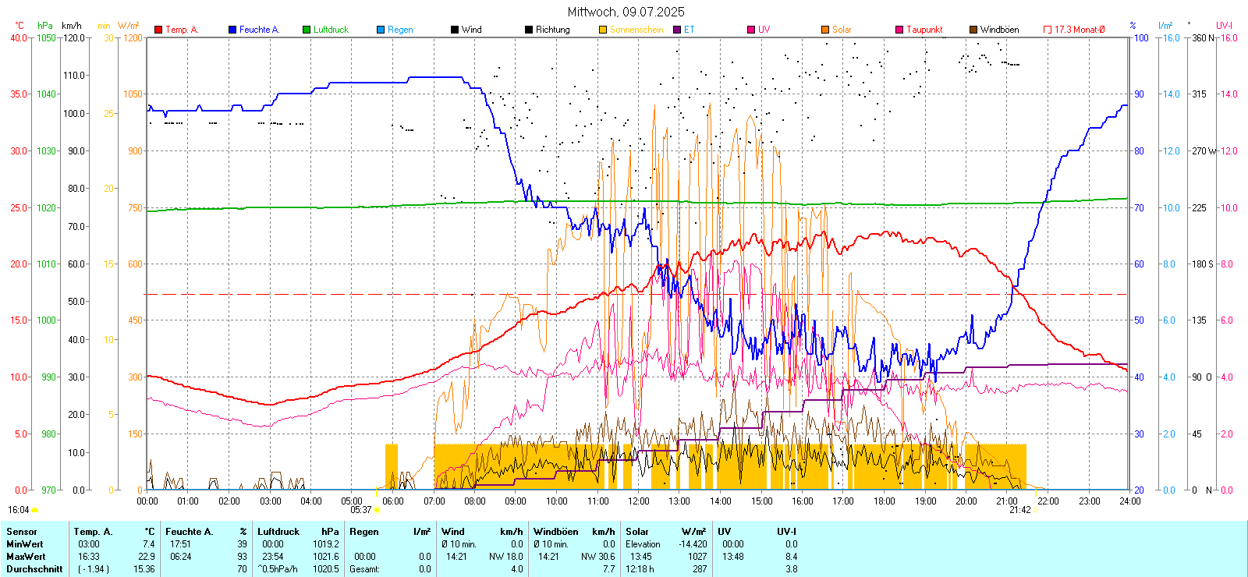Click the sunrise marker at 05:37
Image resolution: width=1248 pixels, height=577 pixels.
[x=377, y=510]
